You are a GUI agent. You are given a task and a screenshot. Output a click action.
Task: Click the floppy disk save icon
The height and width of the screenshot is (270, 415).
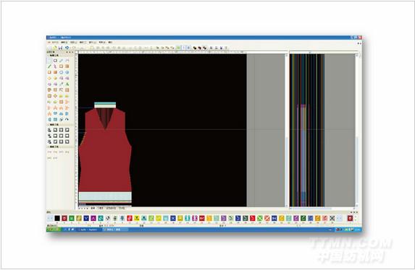[x=61, y=48]
